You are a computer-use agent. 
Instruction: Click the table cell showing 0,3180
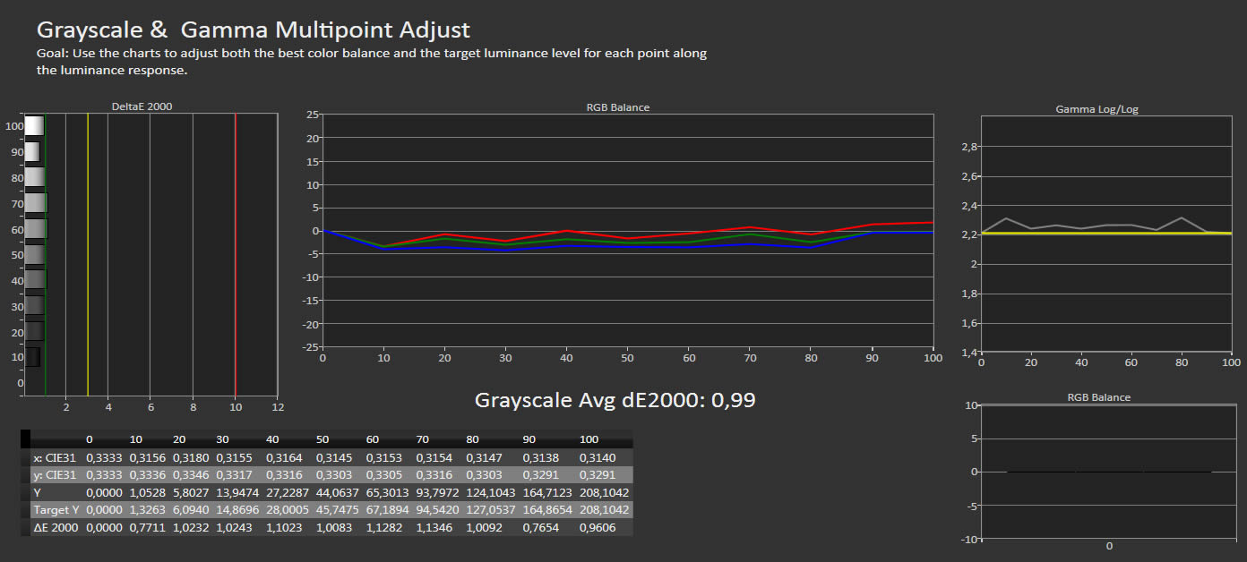(190, 457)
